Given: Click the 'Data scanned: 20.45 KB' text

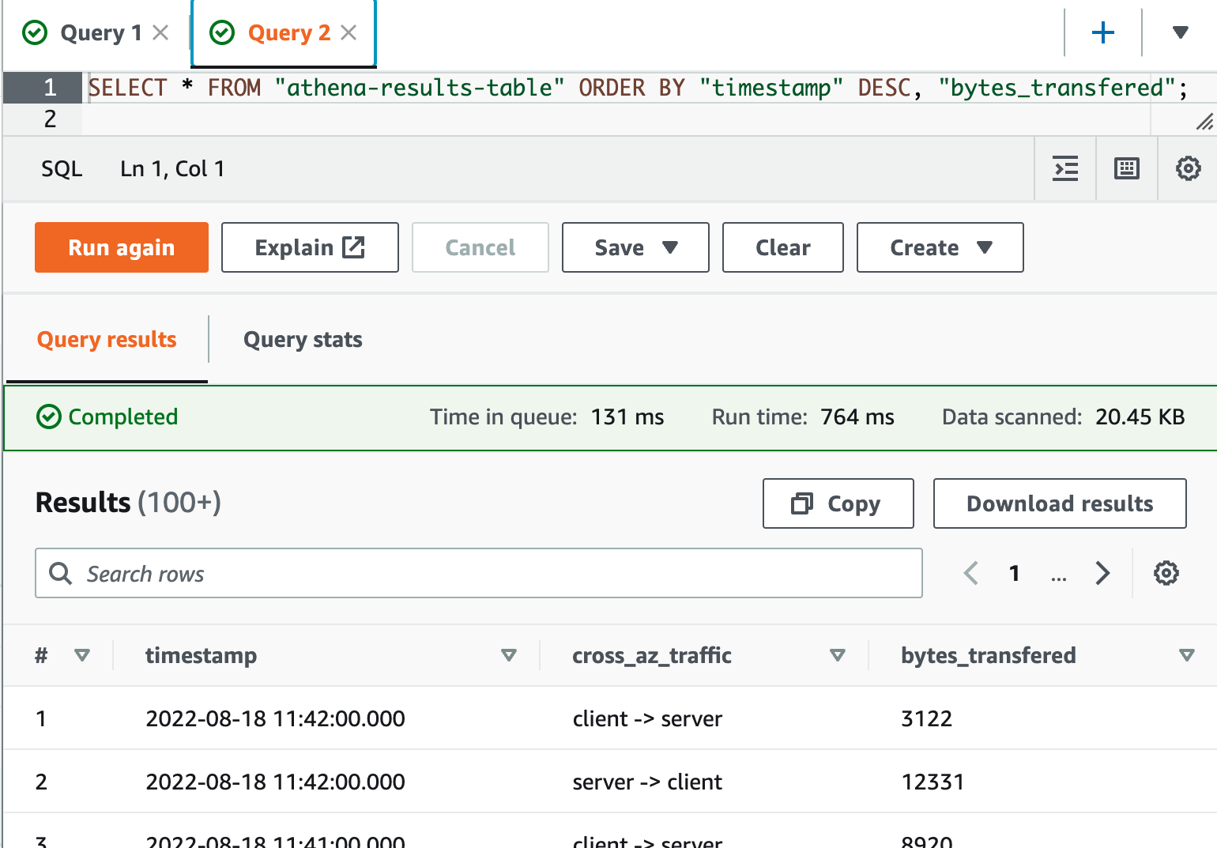Looking at the screenshot, I should click(1063, 416).
